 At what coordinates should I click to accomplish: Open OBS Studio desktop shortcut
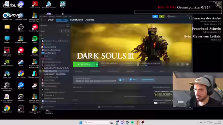(x=21, y=28)
